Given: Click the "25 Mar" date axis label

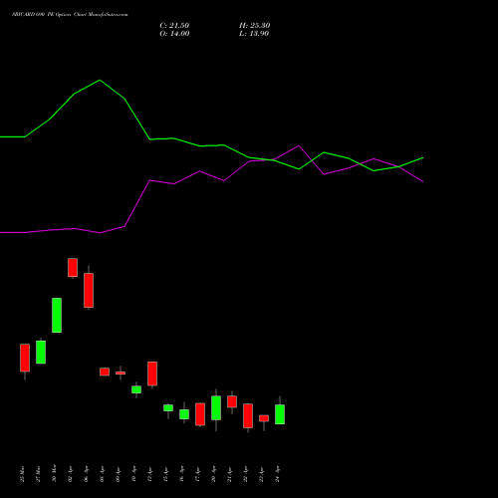Looking at the screenshot, I should coord(22,474).
